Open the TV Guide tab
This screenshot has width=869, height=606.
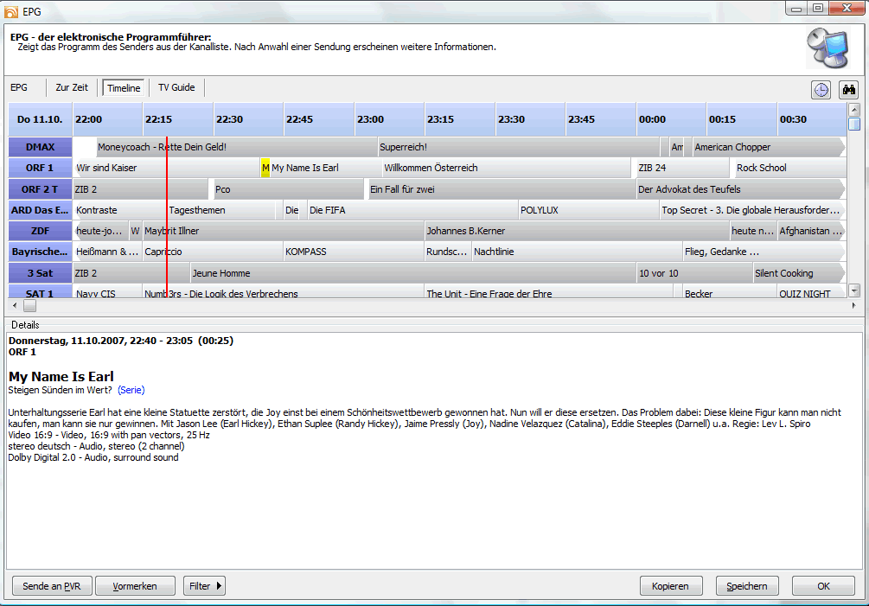pyautogui.click(x=176, y=87)
